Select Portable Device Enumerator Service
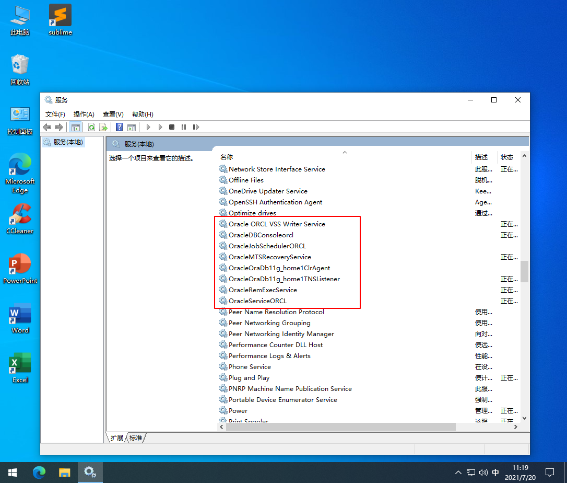 coord(283,400)
